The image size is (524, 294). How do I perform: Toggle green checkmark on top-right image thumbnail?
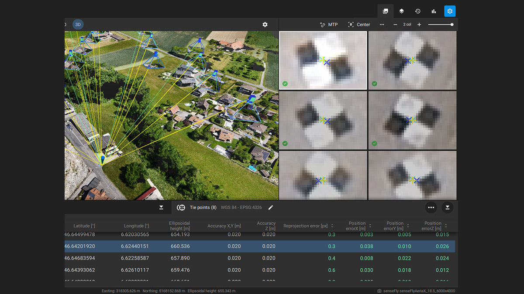374,84
